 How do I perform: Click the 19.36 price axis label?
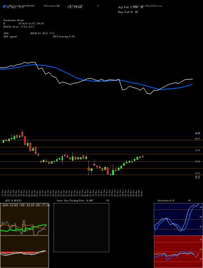click(x=197, y=150)
